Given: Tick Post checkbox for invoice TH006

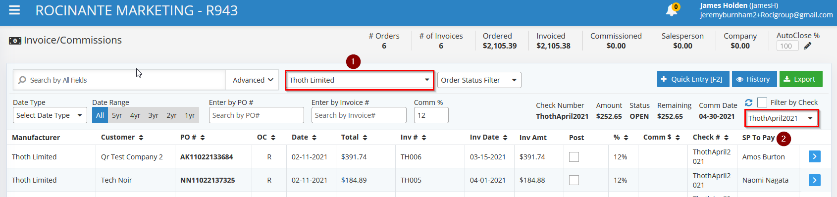Looking at the screenshot, I should coord(574,156).
